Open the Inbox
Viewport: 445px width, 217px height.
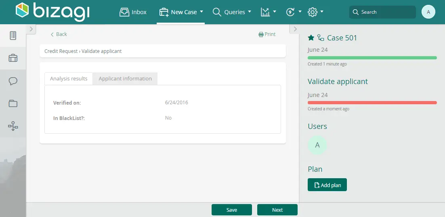tap(133, 12)
